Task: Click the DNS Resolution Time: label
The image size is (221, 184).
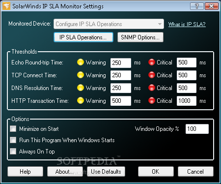Action: [x=37, y=88]
